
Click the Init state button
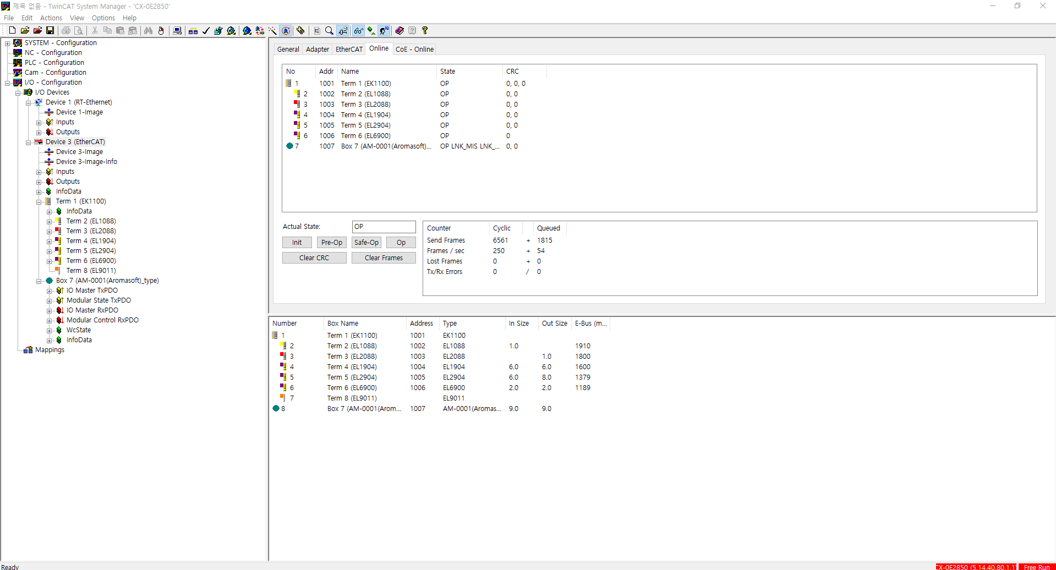click(x=297, y=243)
